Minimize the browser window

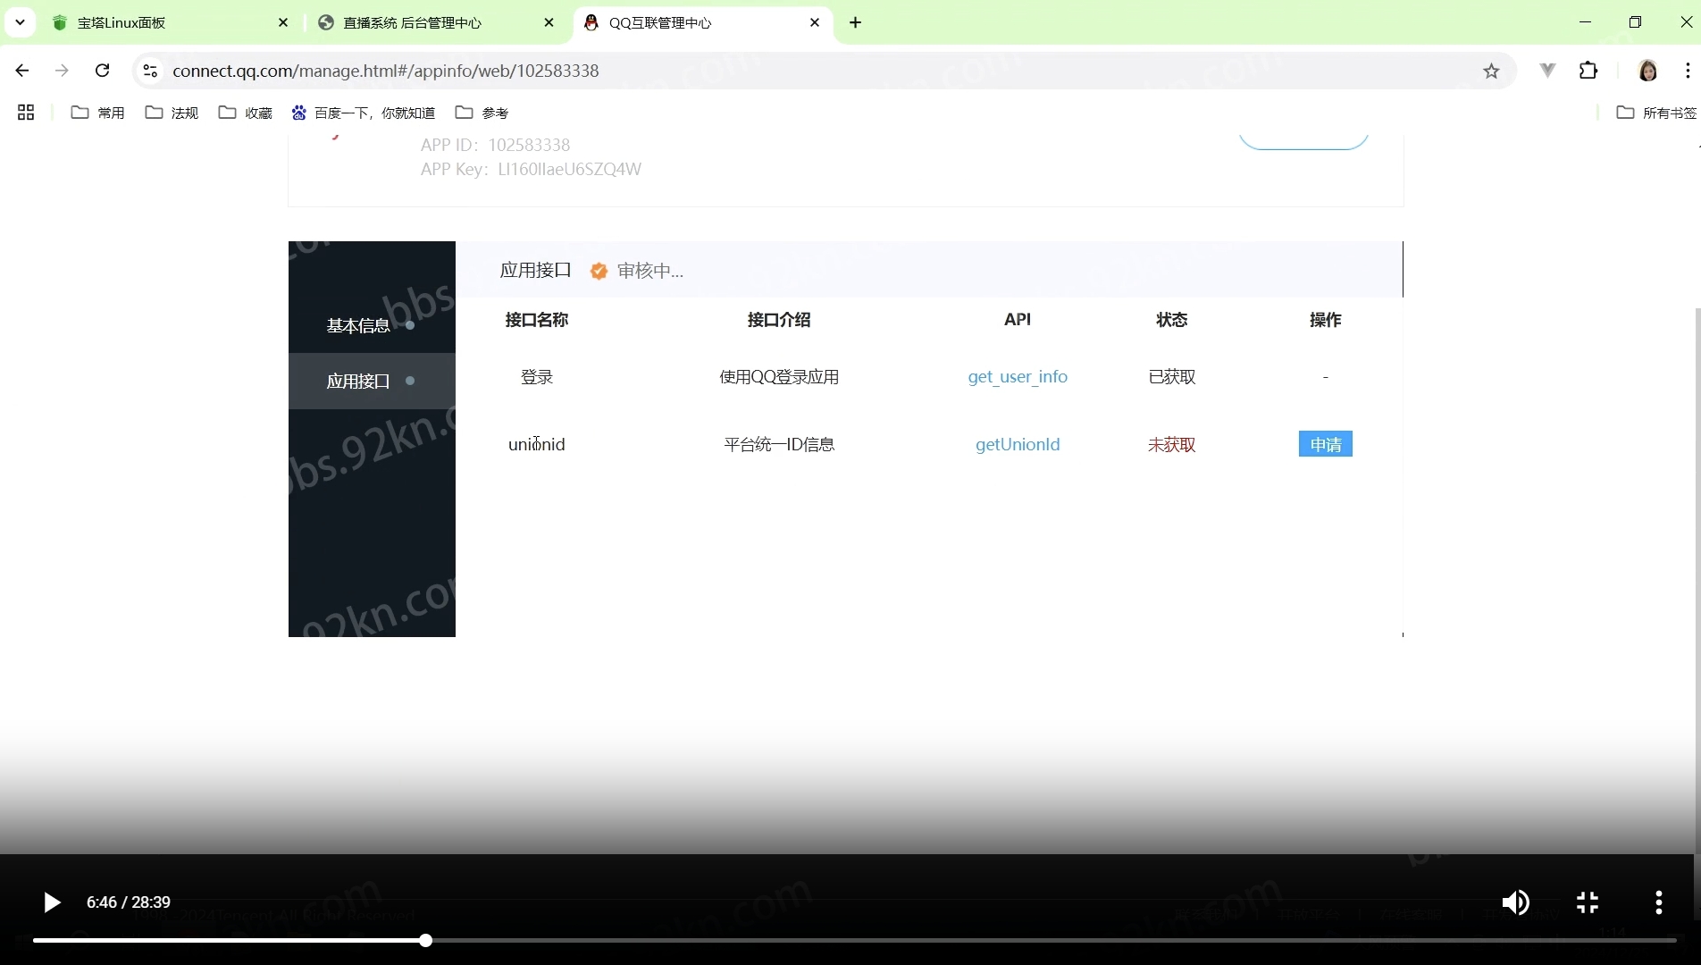pyautogui.click(x=1585, y=22)
